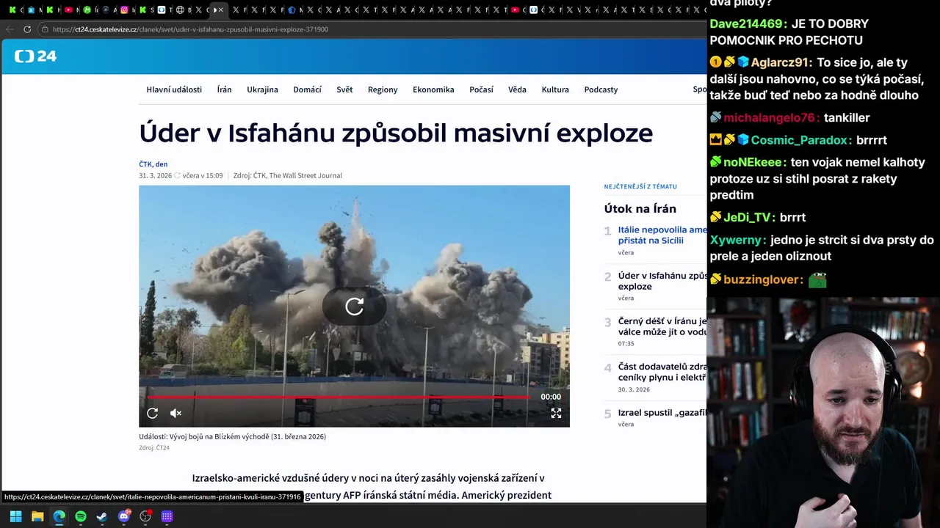Click chat username JeDi_TV
Image resolution: width=940 pixels, height=528 pixels.
[748, 217]
